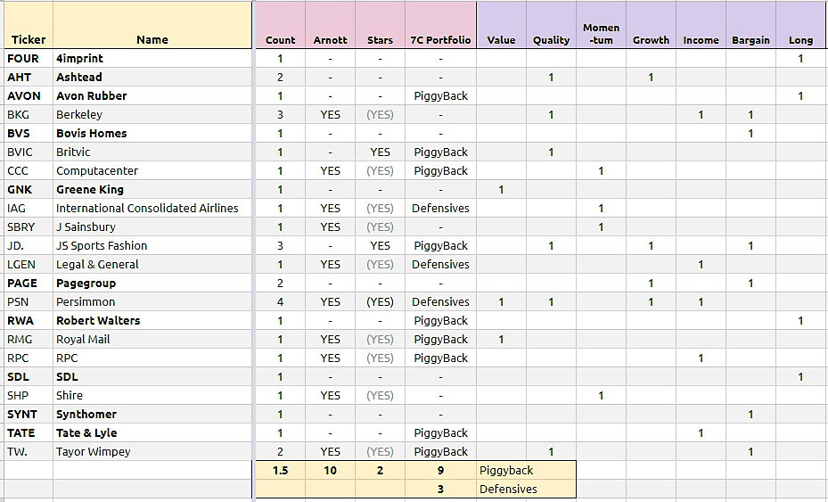Select the FOUR ticker cell

pos(29,58)
